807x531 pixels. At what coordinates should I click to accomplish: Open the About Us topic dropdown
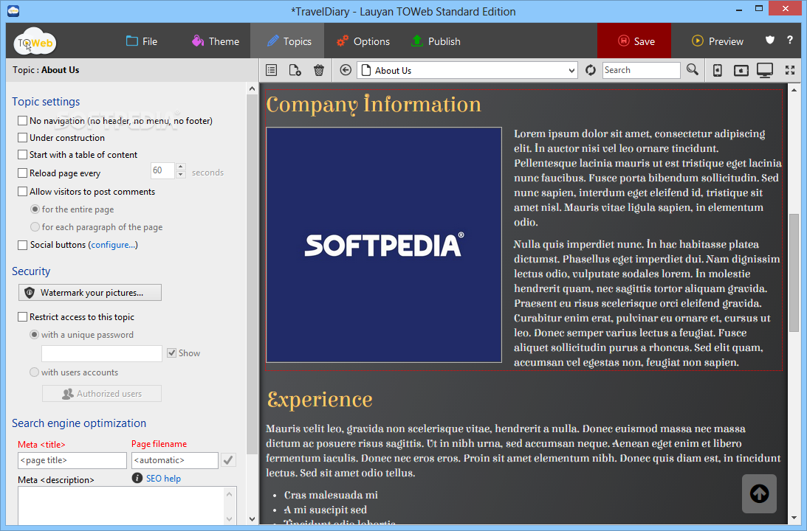click(467, 70)
